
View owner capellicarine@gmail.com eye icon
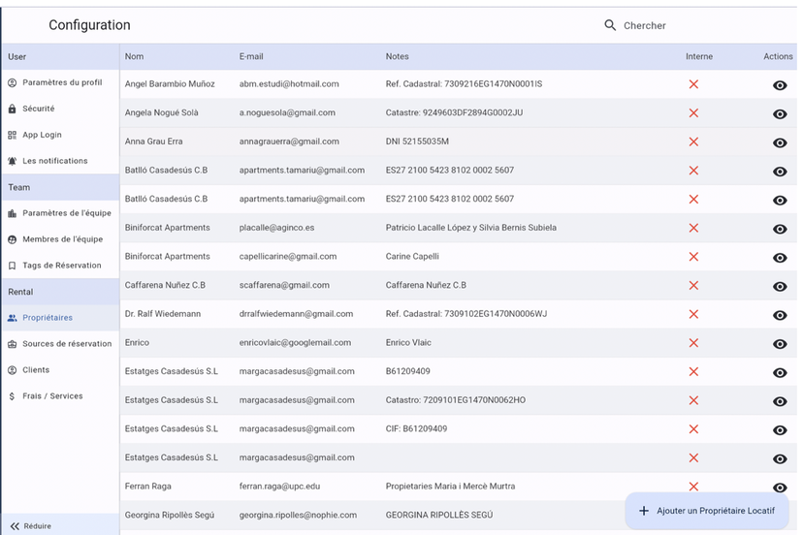point(780,258)
